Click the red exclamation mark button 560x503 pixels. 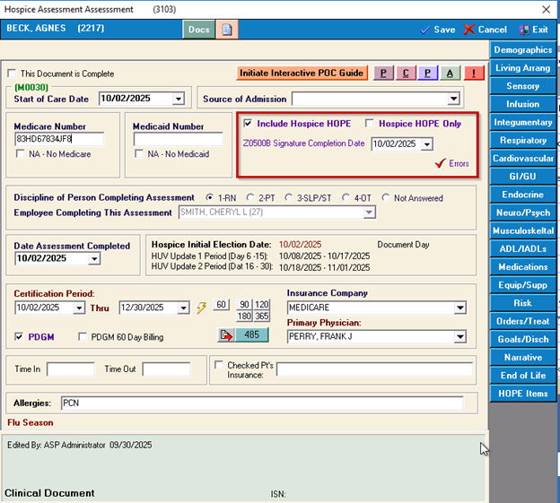coord(474,74)
